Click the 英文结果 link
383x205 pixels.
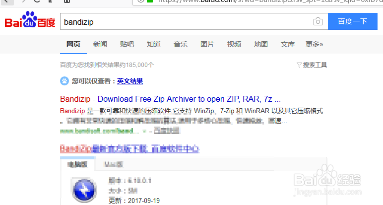(x=130, y=81)
